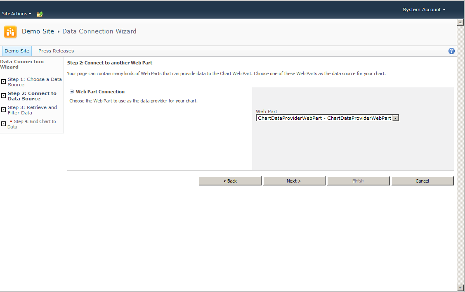Cancel the wizard

tap(423, 180)
